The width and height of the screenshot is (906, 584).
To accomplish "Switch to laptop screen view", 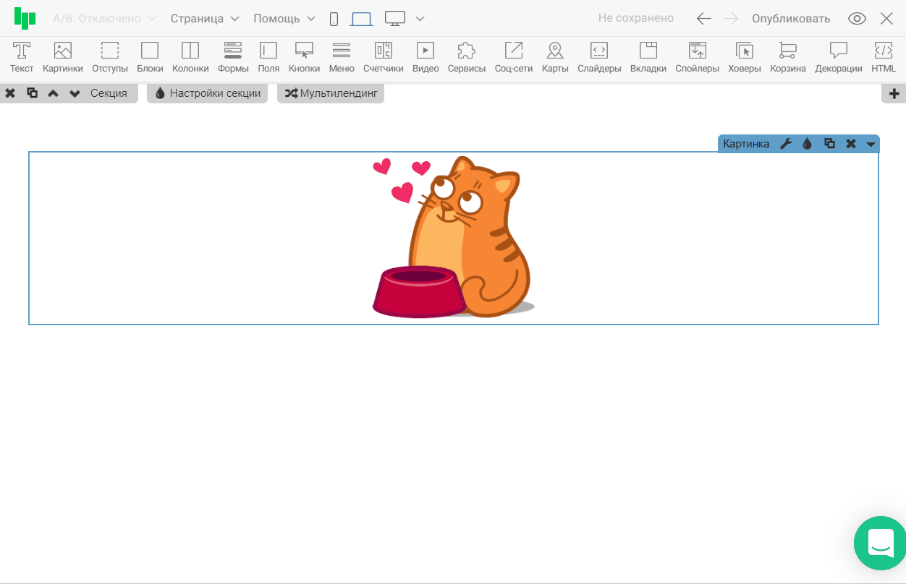I will 361,19.
